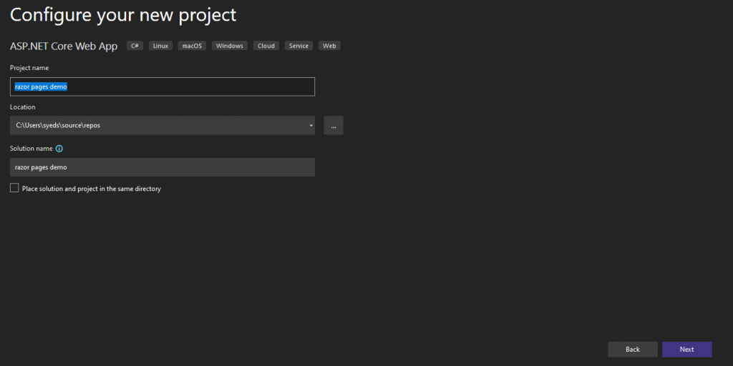Click inside the Project name field
Image resolution: width=733 pixels, height=366 pixels.
click(162, 86)
